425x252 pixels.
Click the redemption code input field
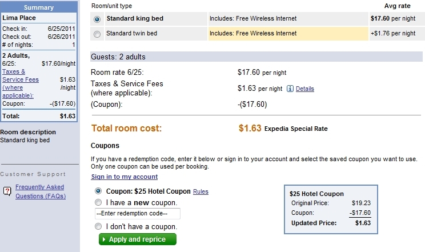138,214
